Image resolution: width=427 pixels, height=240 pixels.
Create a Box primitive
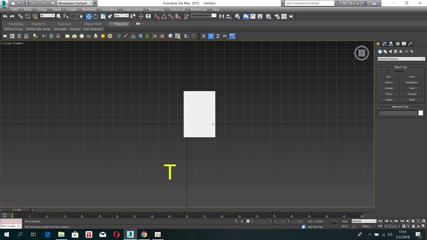pyautogui.click(x=389, y=77)
